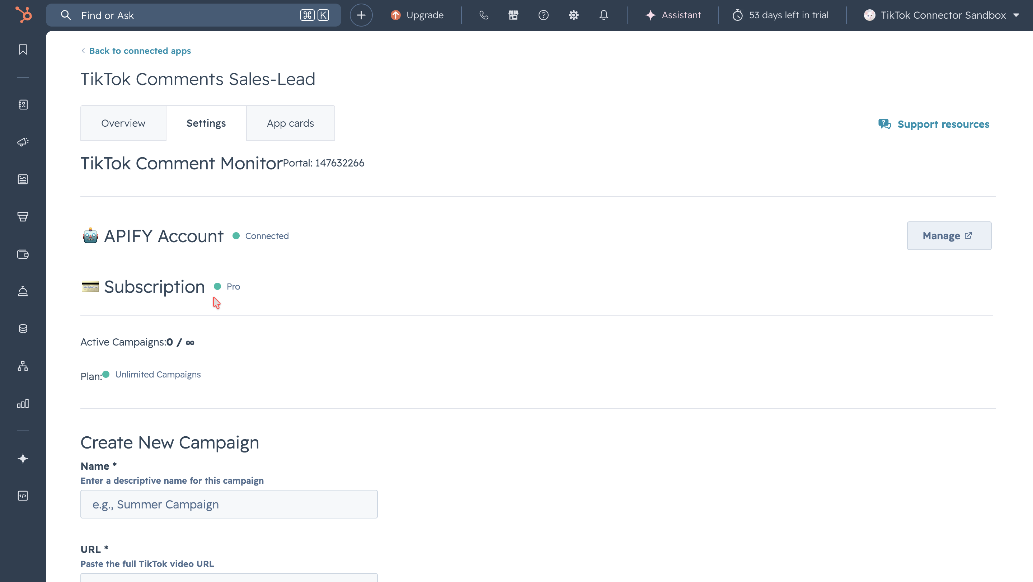Viewport: 1033px width, 582px height.
Task: Switch to the Overview tab
Action: (123, 123)
